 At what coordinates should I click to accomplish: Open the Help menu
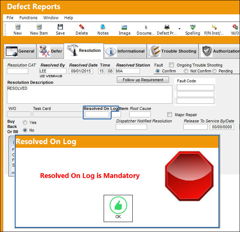(69, 18)
